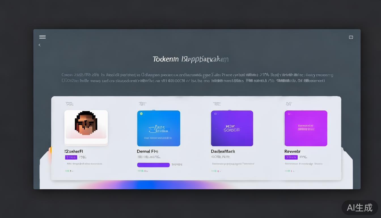Toggle the purple percentage badge on 2nnherFl card
The height and width of the screenshot is (218, 381).
click(71, 157)
